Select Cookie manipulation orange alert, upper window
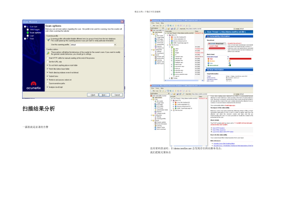Screen dimensions: 295x208 178,39
